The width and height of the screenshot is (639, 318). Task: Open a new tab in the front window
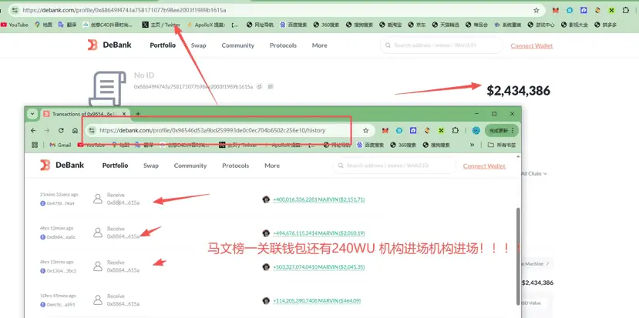pos(138,114)
